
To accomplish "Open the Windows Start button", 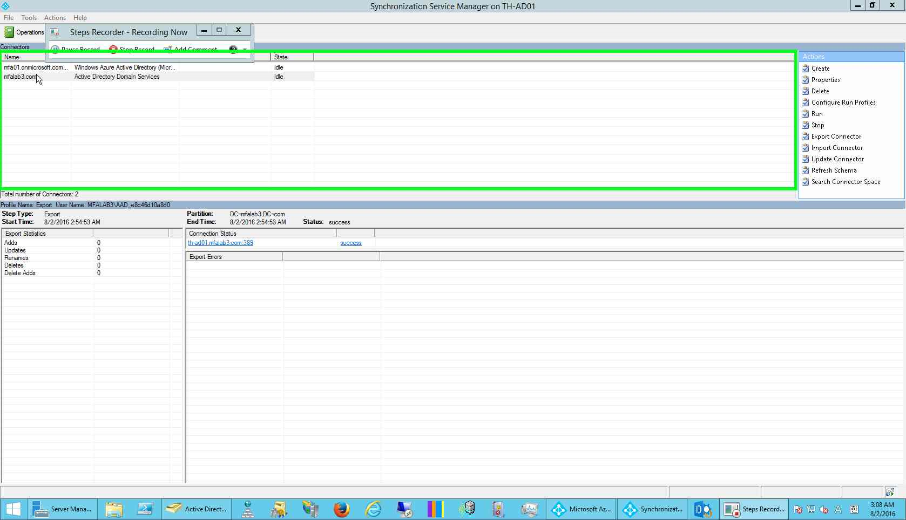I will point(13,509).
